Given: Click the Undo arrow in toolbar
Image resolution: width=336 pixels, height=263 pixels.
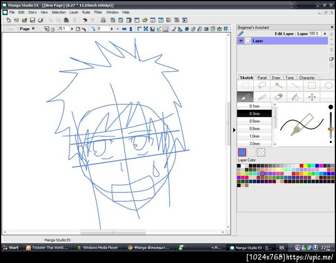Looking at the screenshot, I should point(85,20).
